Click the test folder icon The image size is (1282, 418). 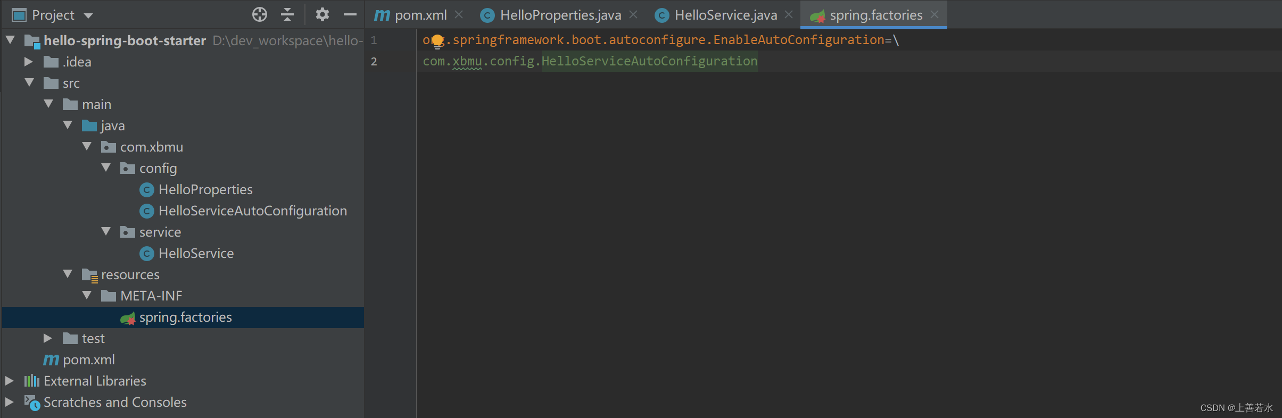click(x=70, y=338)
